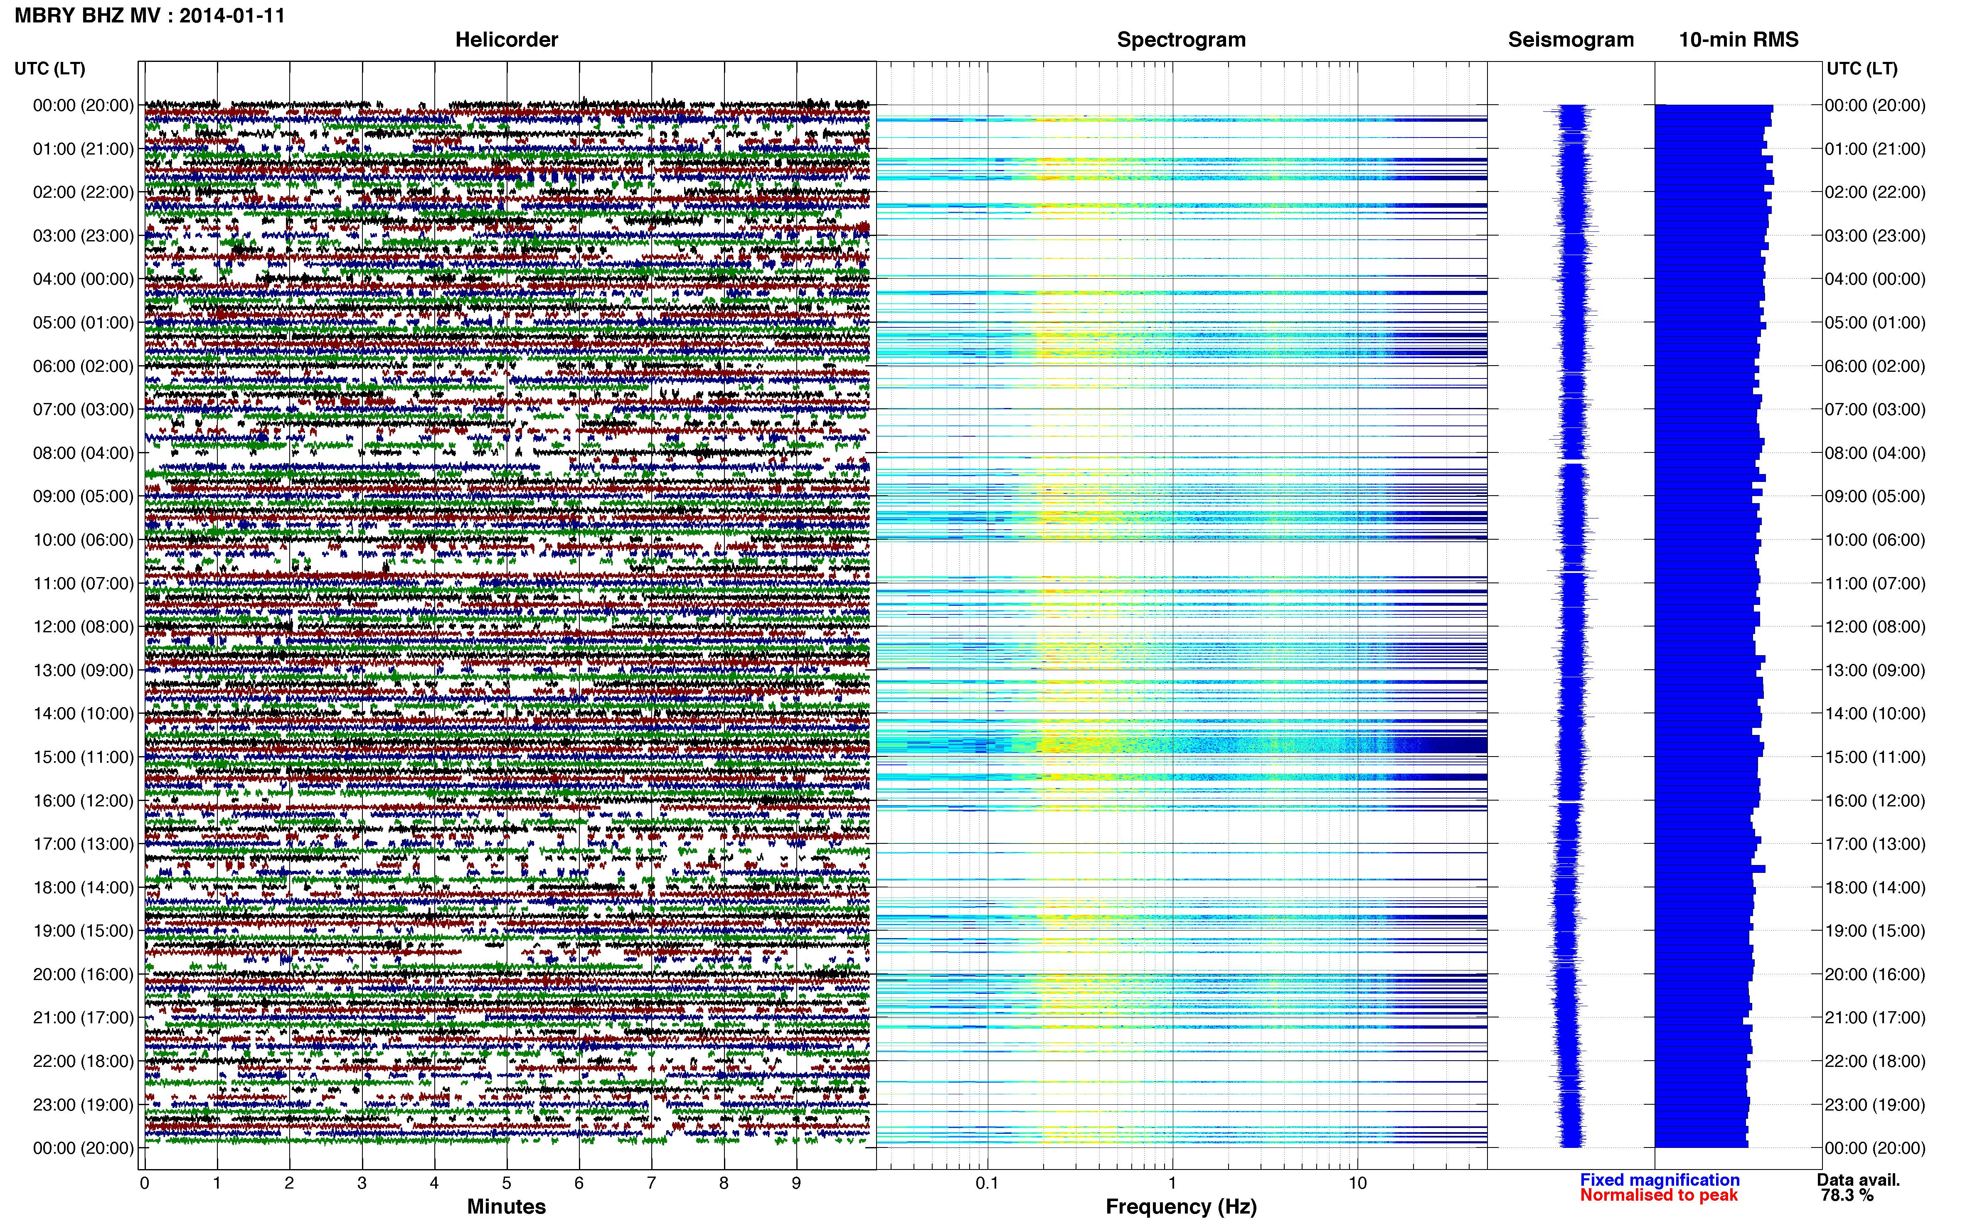
Task: Click helicorder minute tick label '6'
Action: coord(579,1184)
